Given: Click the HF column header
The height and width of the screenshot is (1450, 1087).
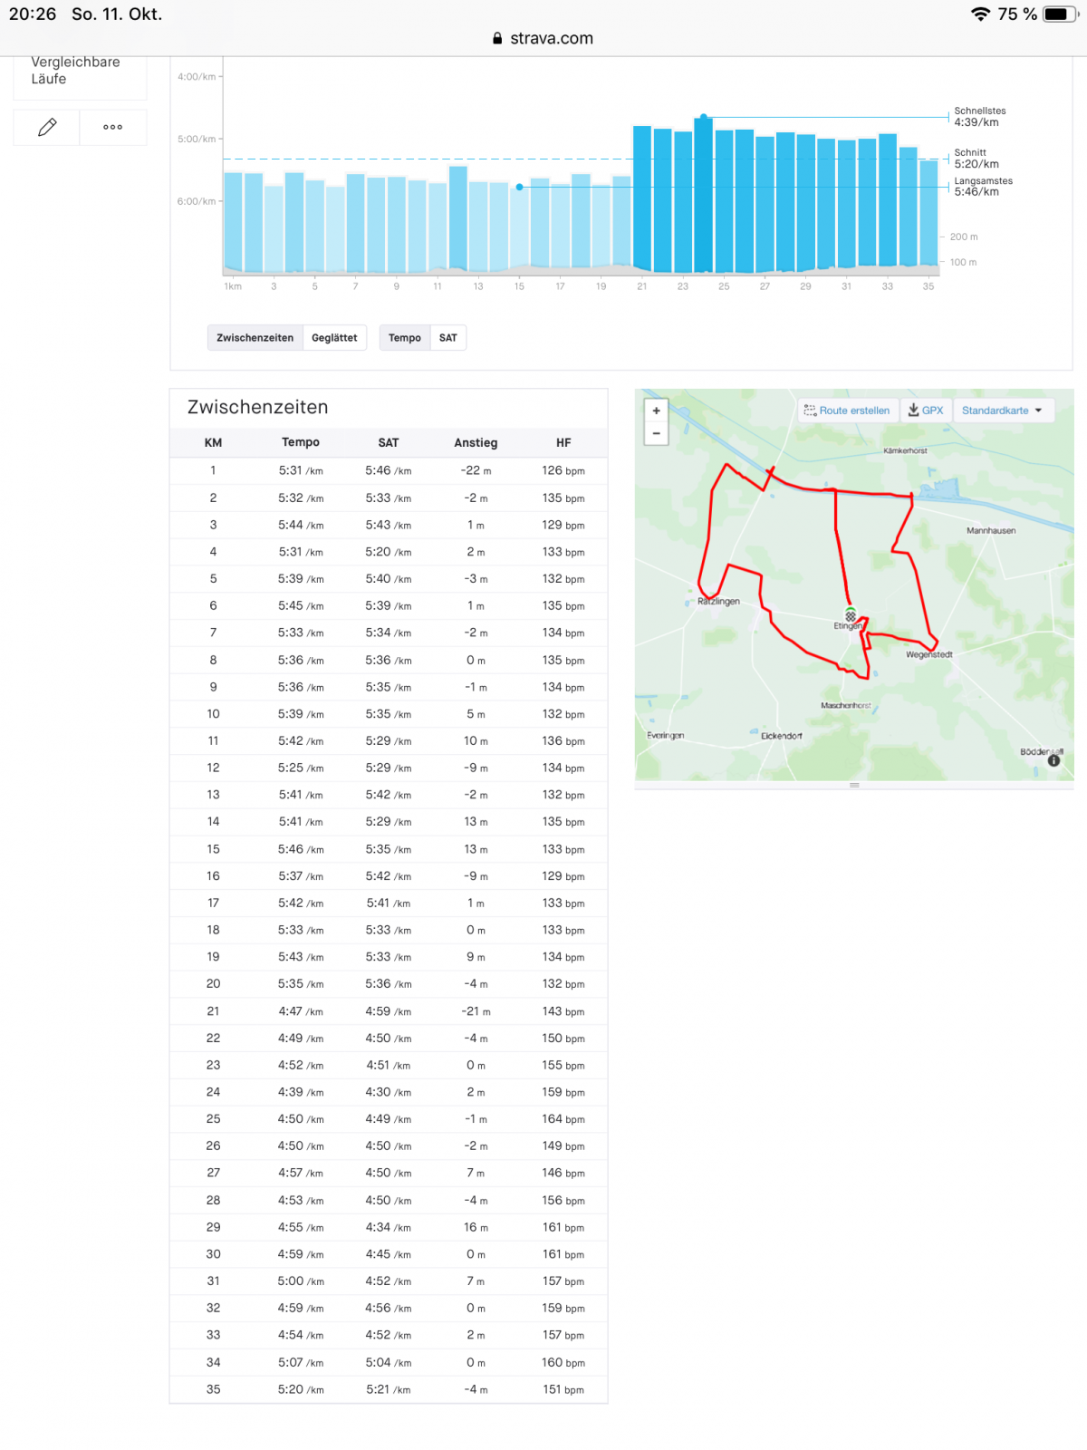Looking at the screenshot, I should pos(563,442).
